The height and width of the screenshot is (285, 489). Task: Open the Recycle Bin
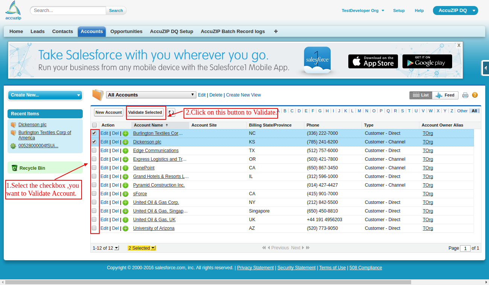point(32,168)
